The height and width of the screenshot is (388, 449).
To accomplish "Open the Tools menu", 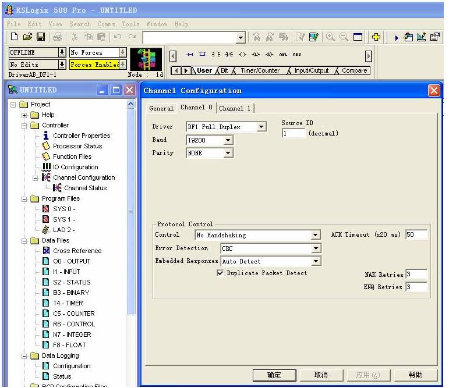I will tap(130, 24).
